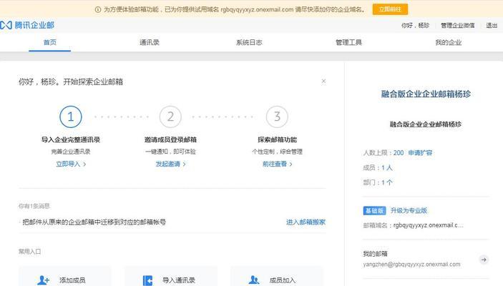
Task: Click 管理企业微信 in the header
Action: click(457, 25)
